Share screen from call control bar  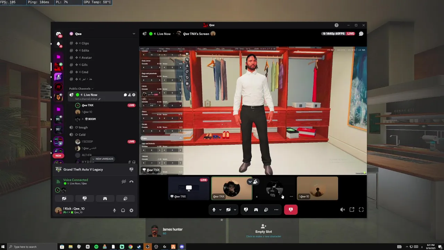[246, 210]
